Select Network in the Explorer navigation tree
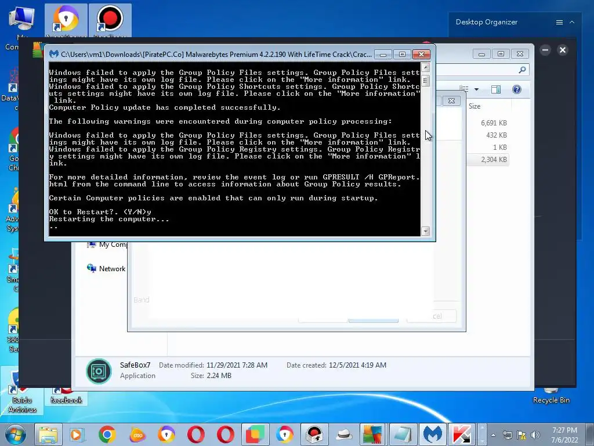594x446 pixels. tap(107, 269)
